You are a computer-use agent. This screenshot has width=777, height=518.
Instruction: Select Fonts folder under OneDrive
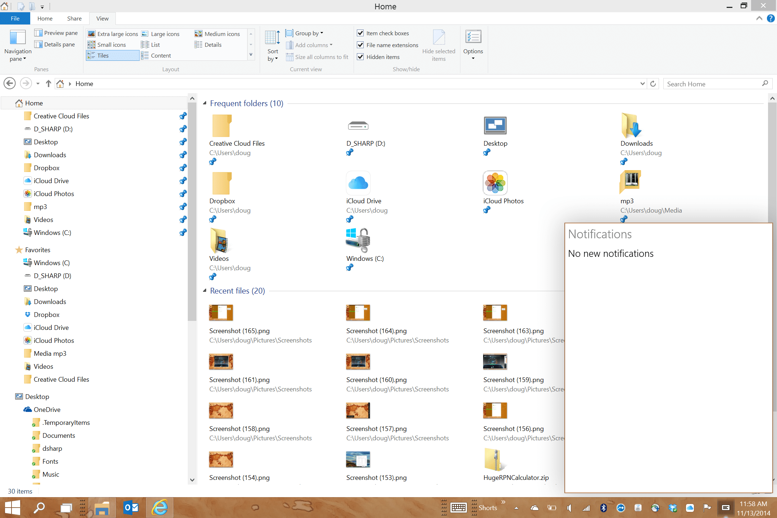(x=50, y=461)
